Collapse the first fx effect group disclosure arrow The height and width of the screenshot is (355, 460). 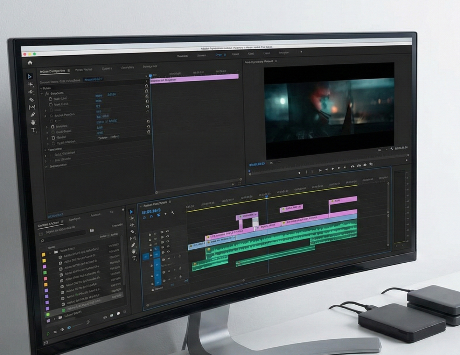coord(42,94)
